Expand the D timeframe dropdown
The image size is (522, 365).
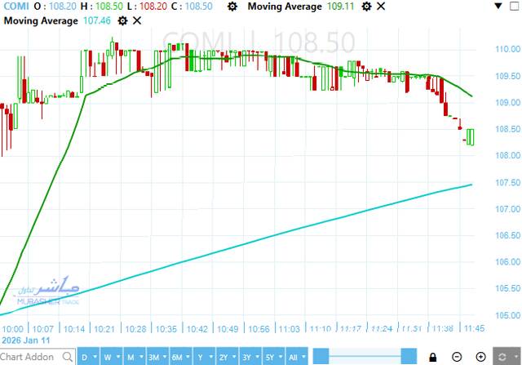87,357
